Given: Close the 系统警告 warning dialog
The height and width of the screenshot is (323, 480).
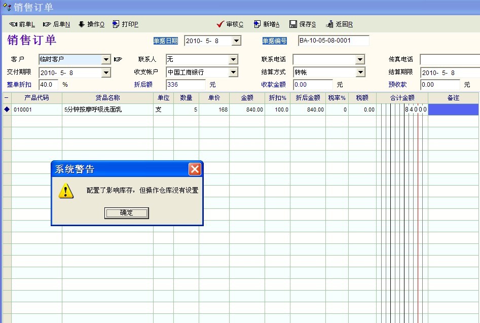Looking at the screenshot, I should (195, 169).
